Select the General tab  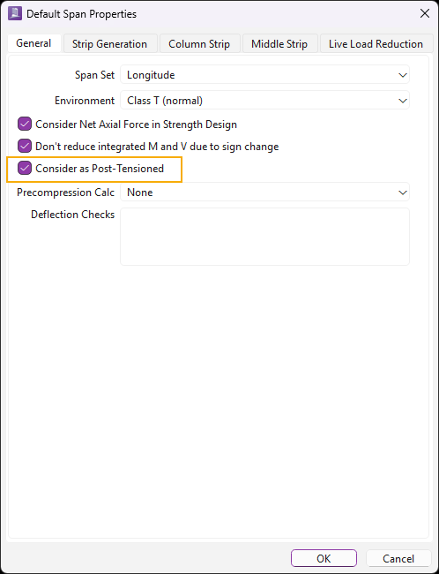(33, 43)
